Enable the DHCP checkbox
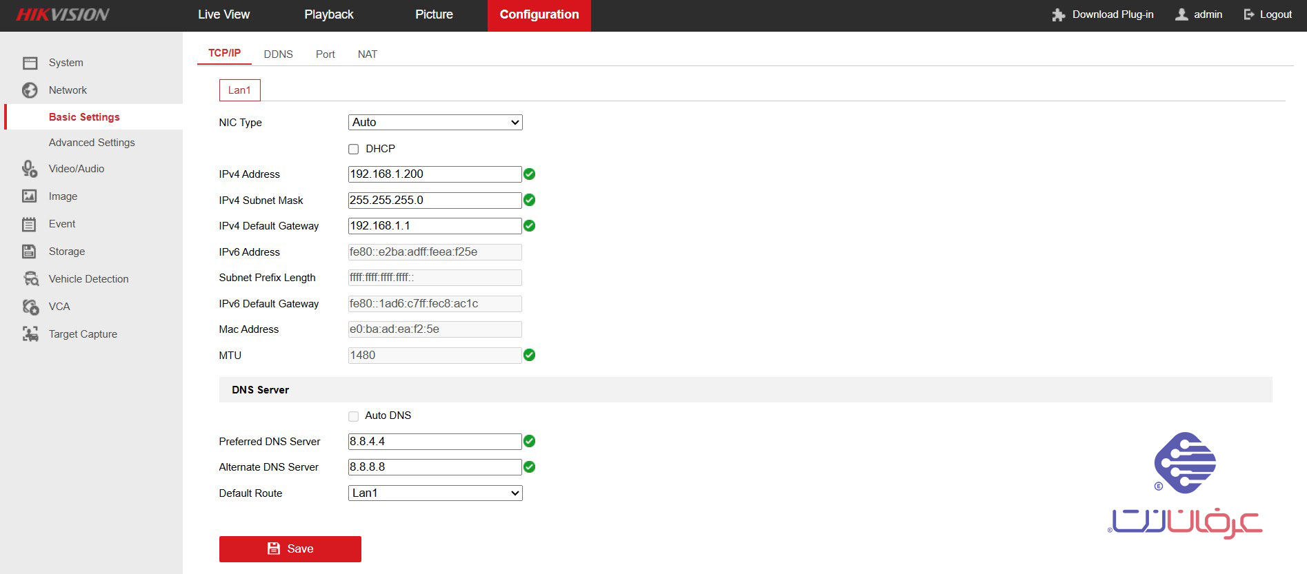The width and height of the screenshot is (1307, 574). tap(354, 149)
